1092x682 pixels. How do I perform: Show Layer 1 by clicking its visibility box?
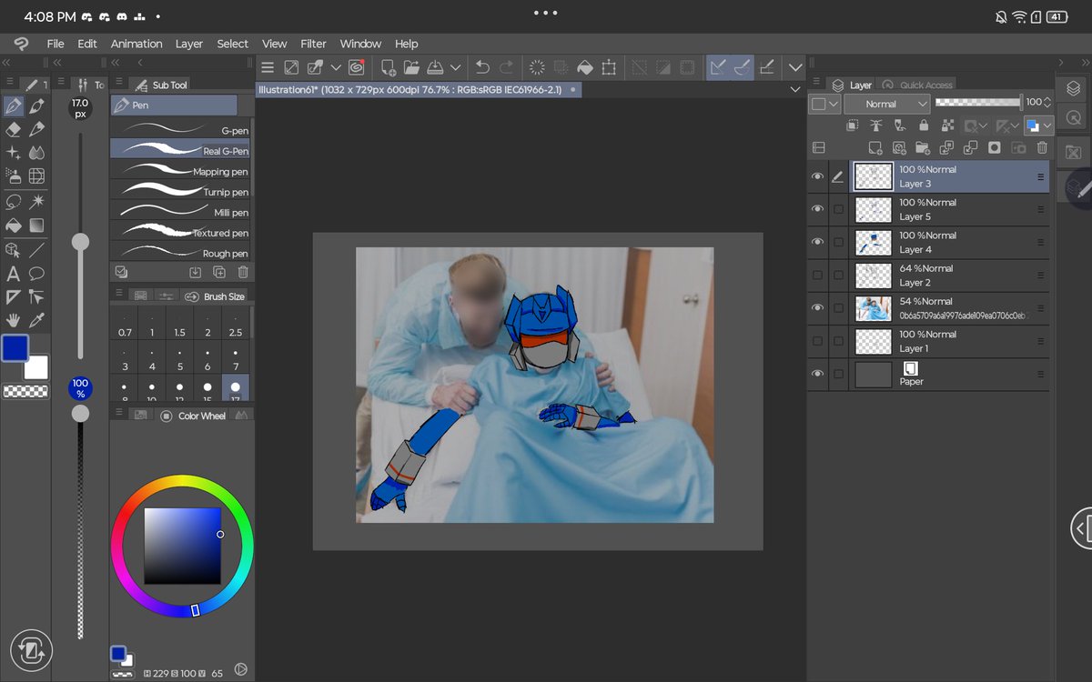[x=817, y=341]
